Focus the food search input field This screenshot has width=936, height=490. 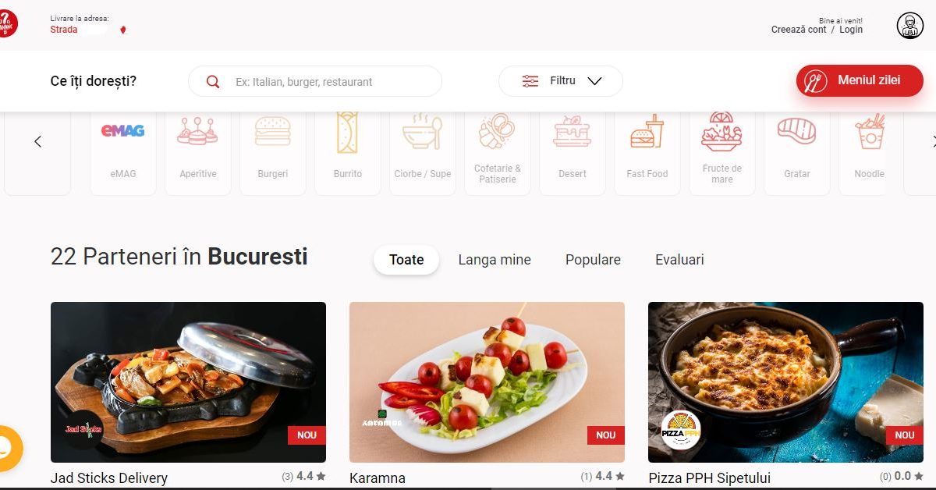click(315, 81)
